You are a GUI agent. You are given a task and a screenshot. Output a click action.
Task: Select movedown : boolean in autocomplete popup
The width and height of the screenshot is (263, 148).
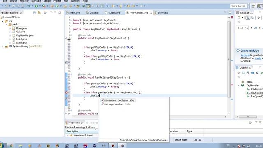(x=118, y=100)
